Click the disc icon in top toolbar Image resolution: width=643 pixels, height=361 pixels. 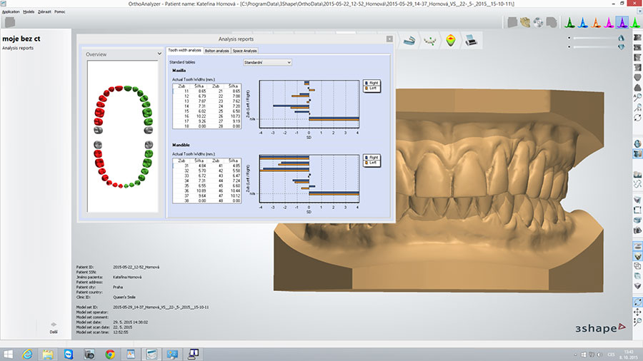[539, 23]
